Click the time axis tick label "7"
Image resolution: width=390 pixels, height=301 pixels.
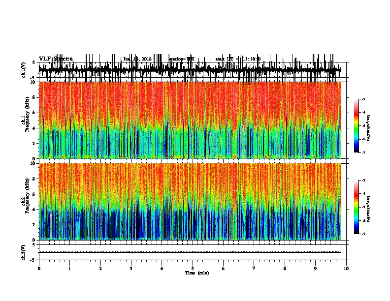pos(254,269)
